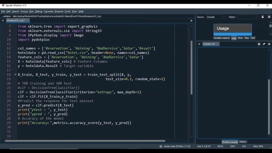Switch to the IPython console tab

(229, 142)
